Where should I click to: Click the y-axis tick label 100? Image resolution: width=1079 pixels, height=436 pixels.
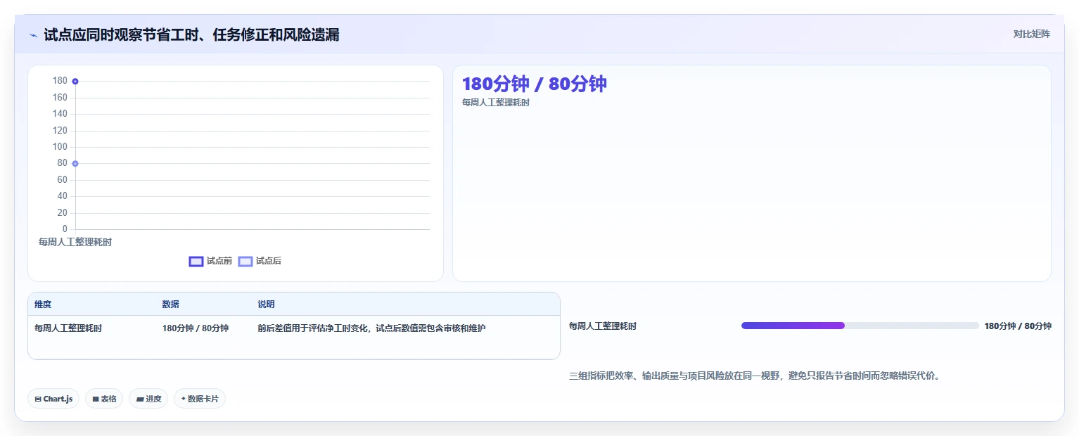click(x=60, y=147)
